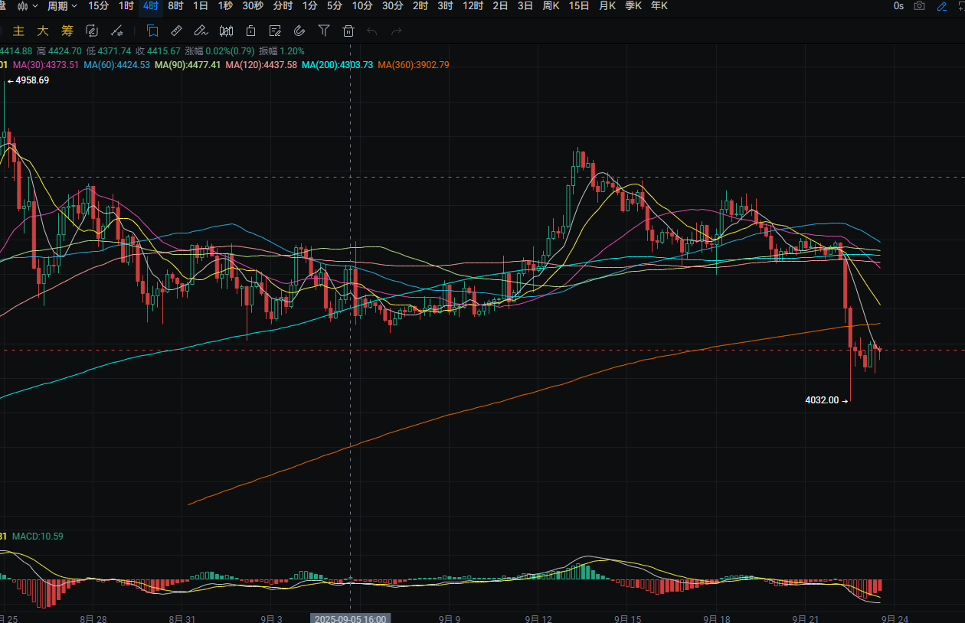The width and height of the screenshot is (965, 623).
Task: Expand the 周期 period dropdown
Action: pyautogui.click(x=62, y=6)
